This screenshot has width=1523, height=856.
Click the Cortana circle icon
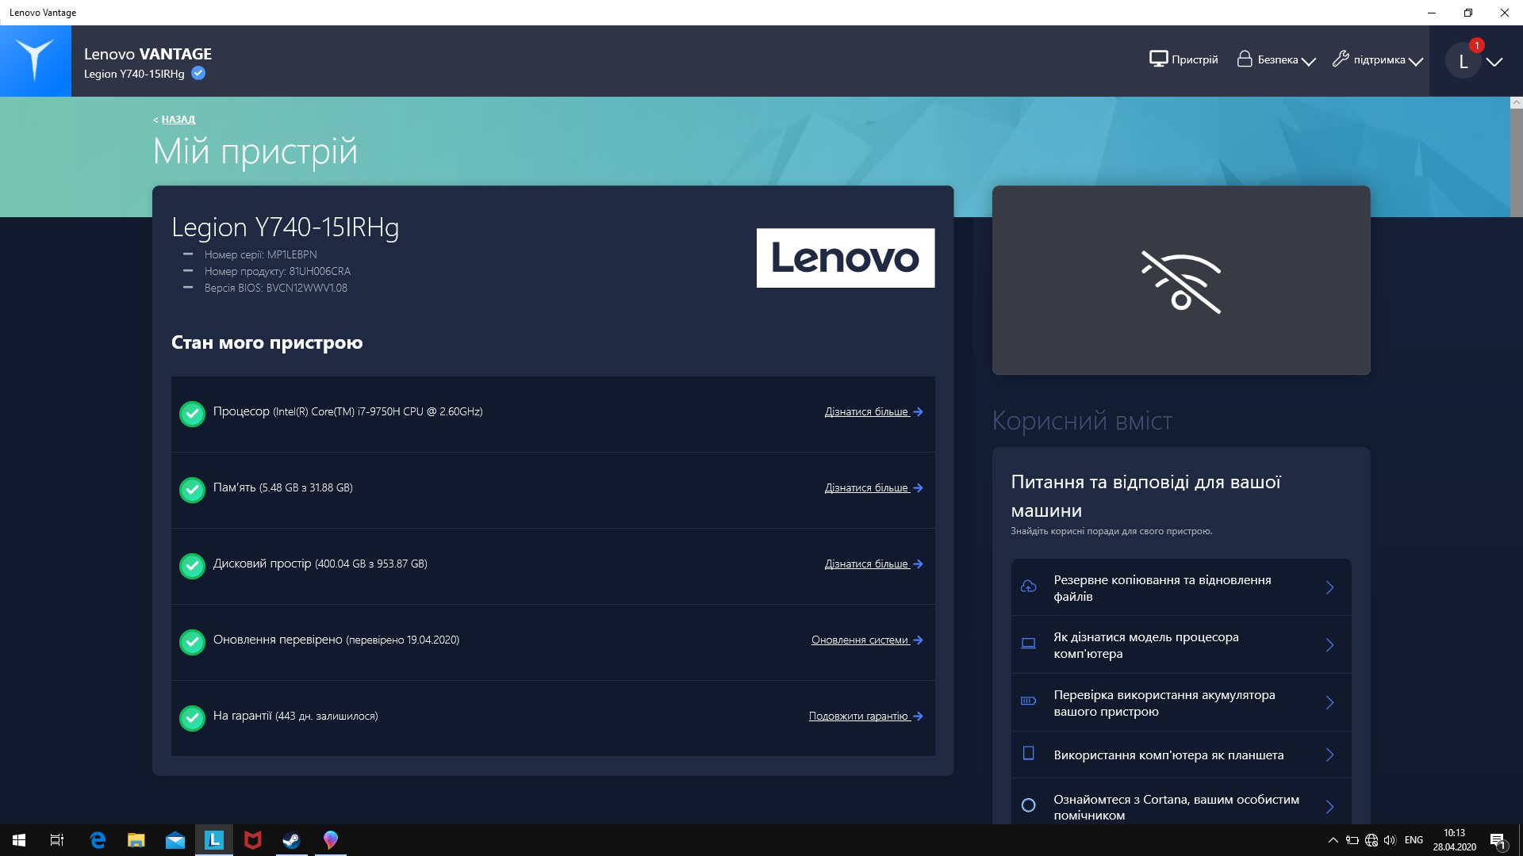pyautogui.click(x=1029, y=805)
